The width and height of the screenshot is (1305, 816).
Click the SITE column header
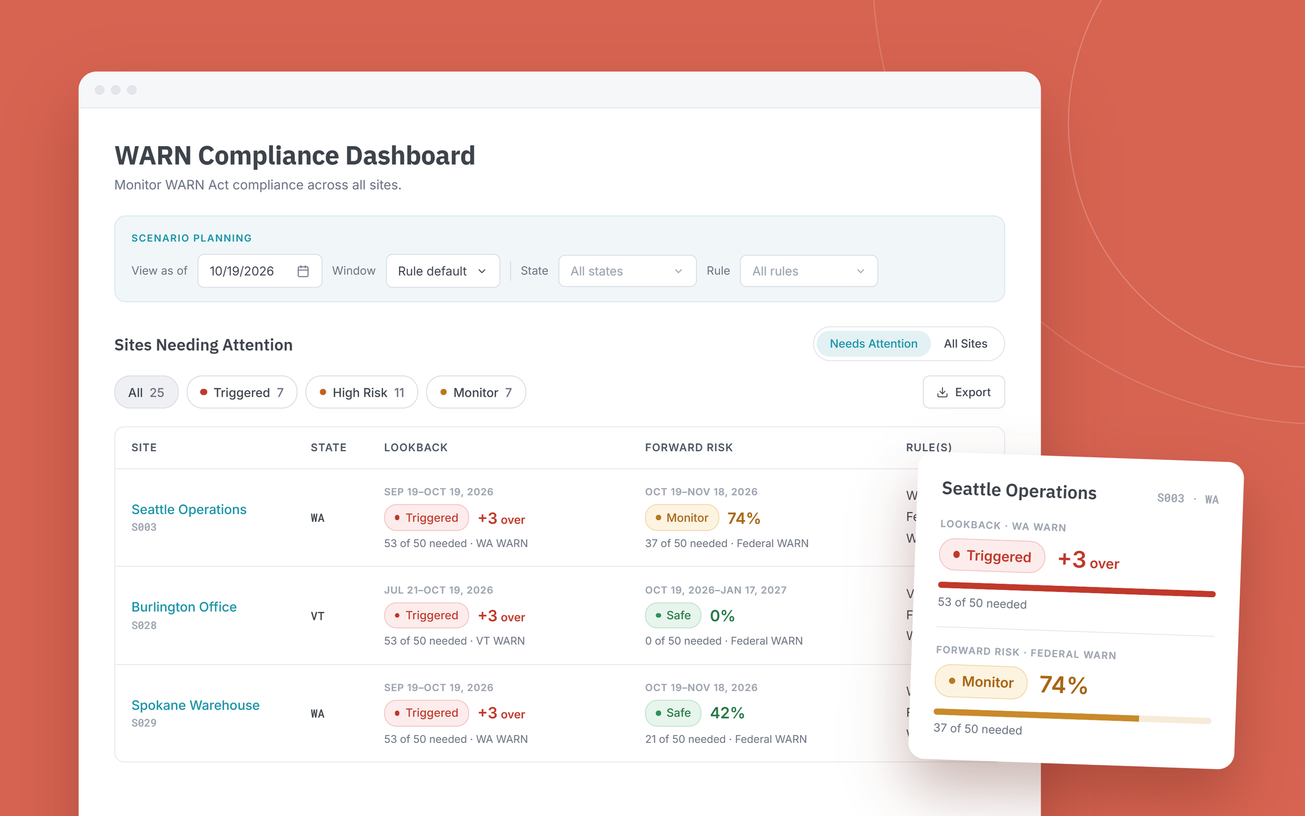point(144,447)
